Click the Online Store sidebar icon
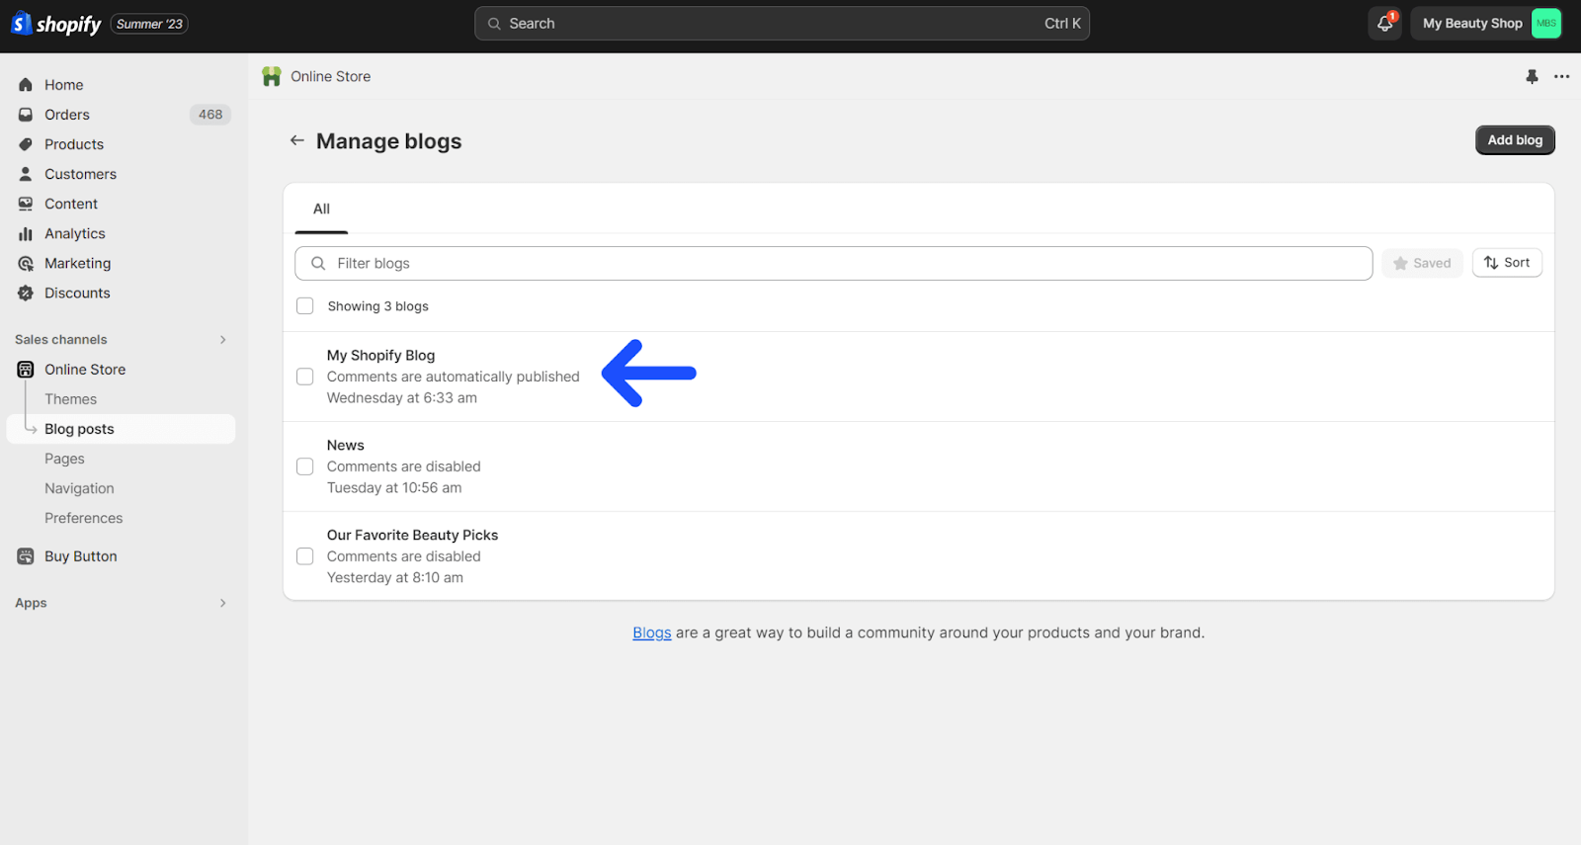 [26, 370]
